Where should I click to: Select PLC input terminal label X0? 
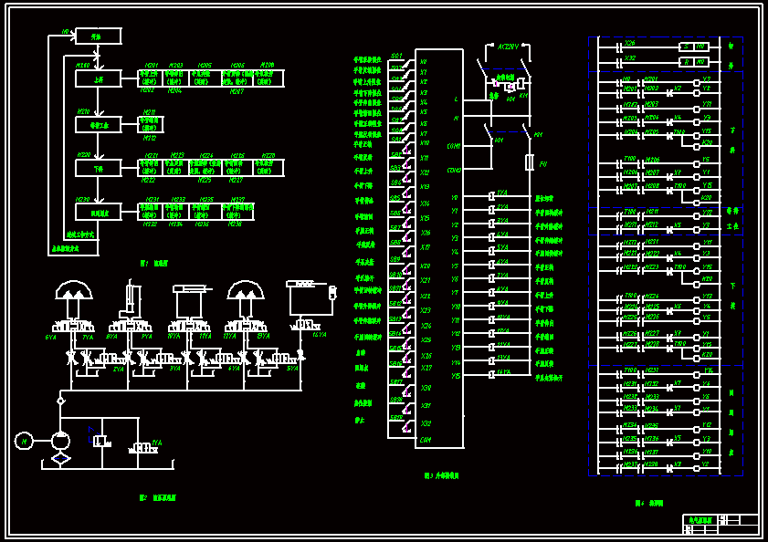[x=423, y=62]
